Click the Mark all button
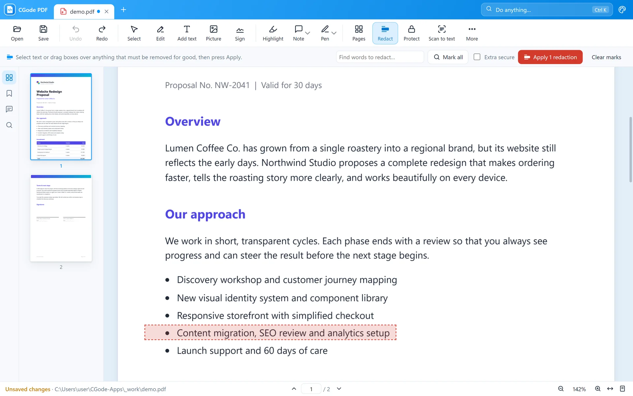 point(448,57)
